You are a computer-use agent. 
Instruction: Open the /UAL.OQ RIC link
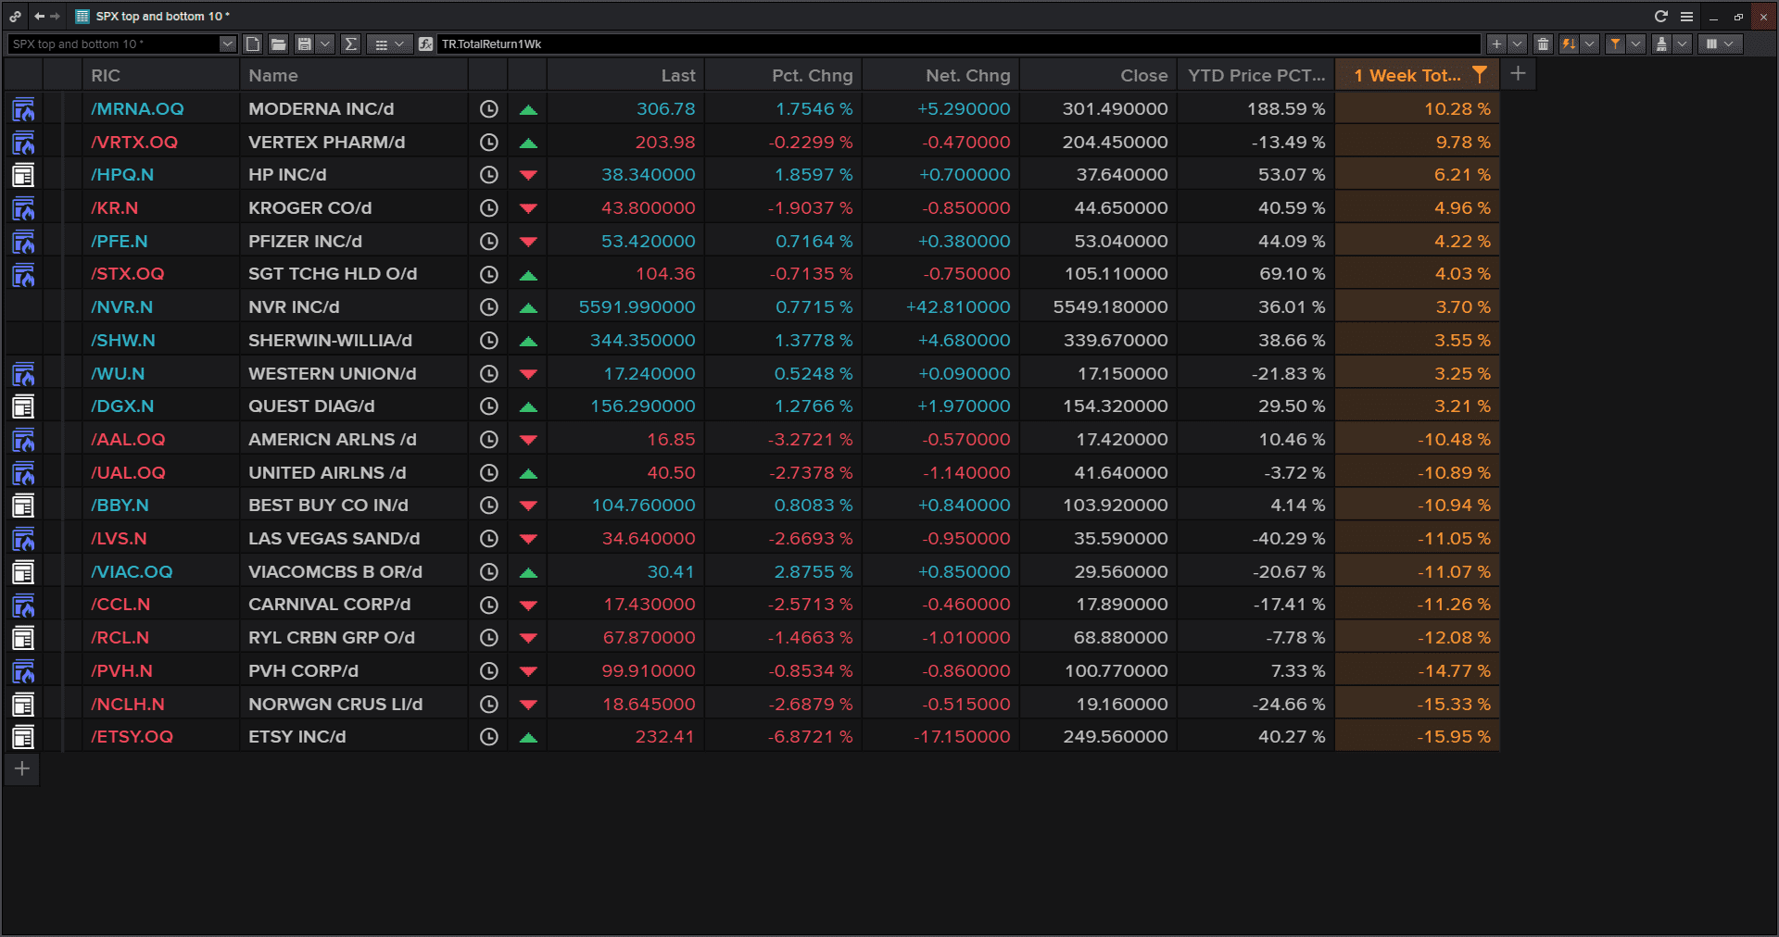pos(128,473)
